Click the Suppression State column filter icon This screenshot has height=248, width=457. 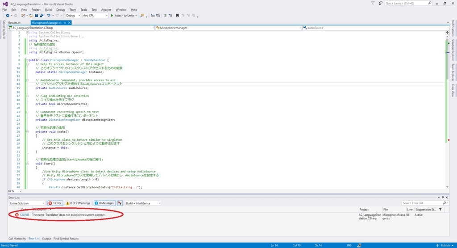click(440, 210)
